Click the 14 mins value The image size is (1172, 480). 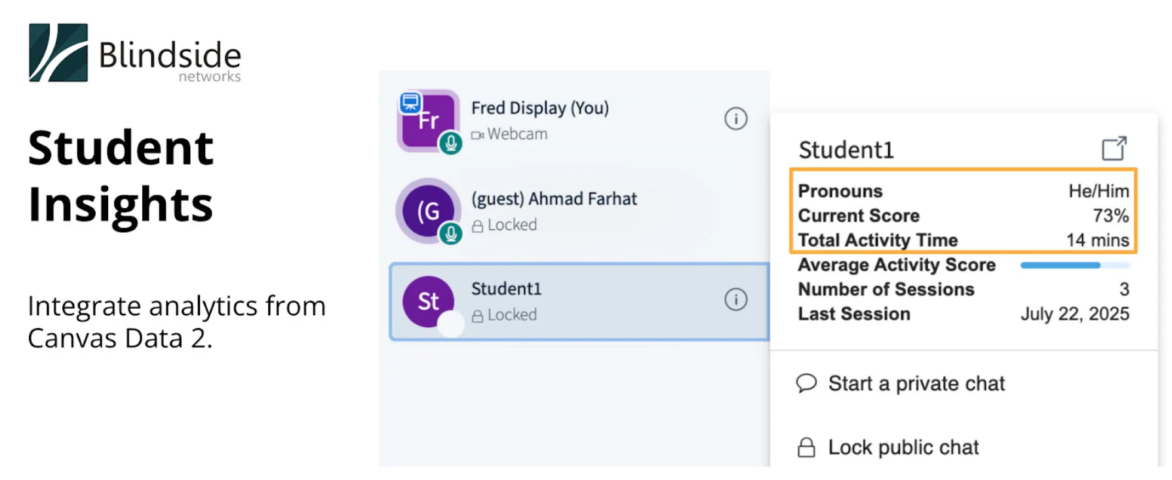click(1097, 240)
